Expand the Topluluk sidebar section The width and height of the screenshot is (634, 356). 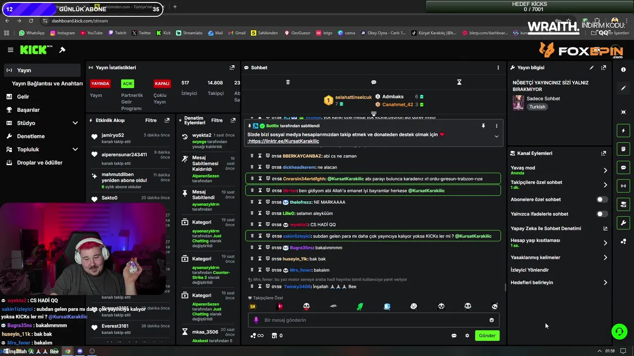coord(75,149)
